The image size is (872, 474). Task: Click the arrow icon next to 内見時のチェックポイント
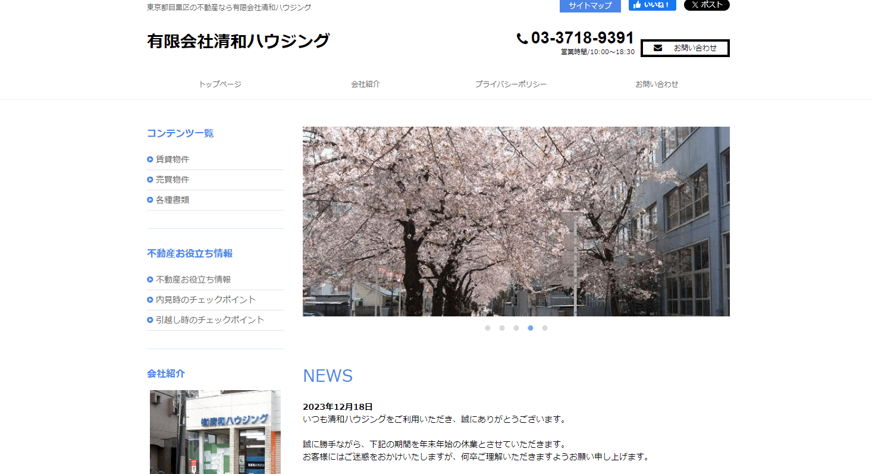[149, 300]
